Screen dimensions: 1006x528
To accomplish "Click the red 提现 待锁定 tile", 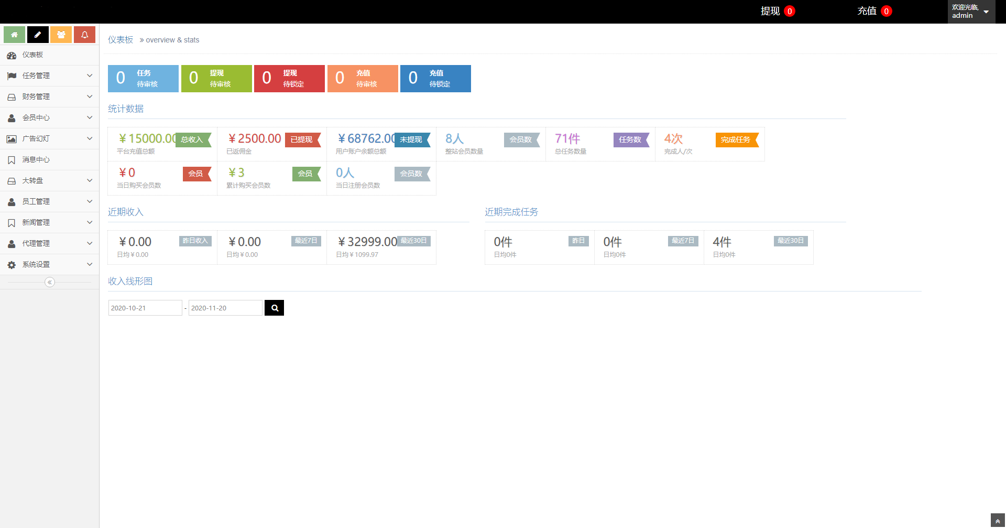I will (x=289, y=79).
